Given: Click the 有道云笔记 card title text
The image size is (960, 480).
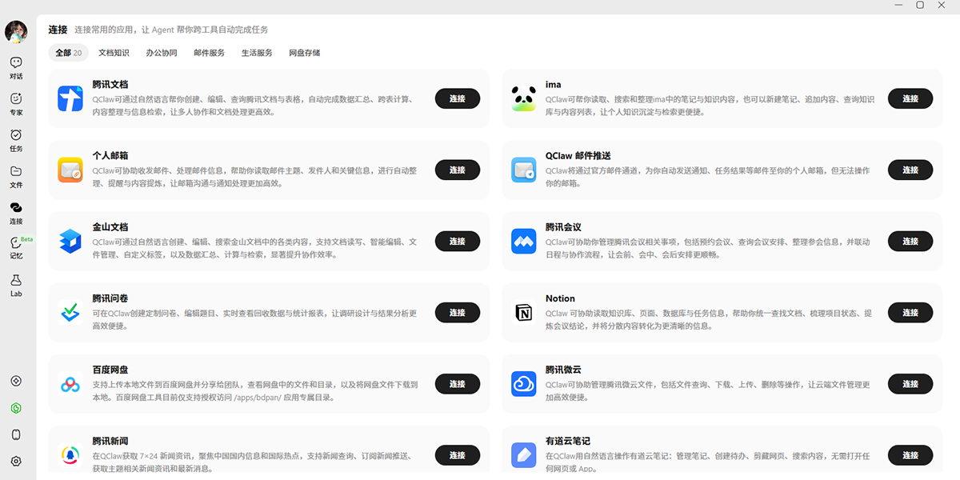Looking at the screenshot, I should click(568, 441).
